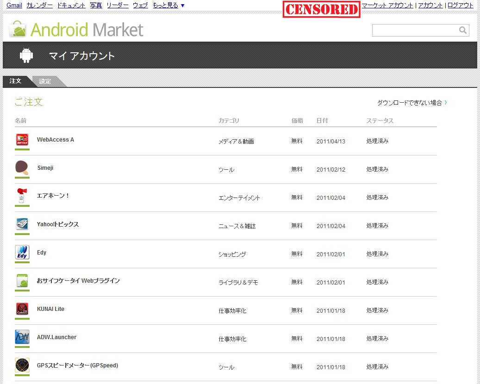480x384 pixels.
Task: Click the メディア＆動画 category cell
Action: coord(236,142)
